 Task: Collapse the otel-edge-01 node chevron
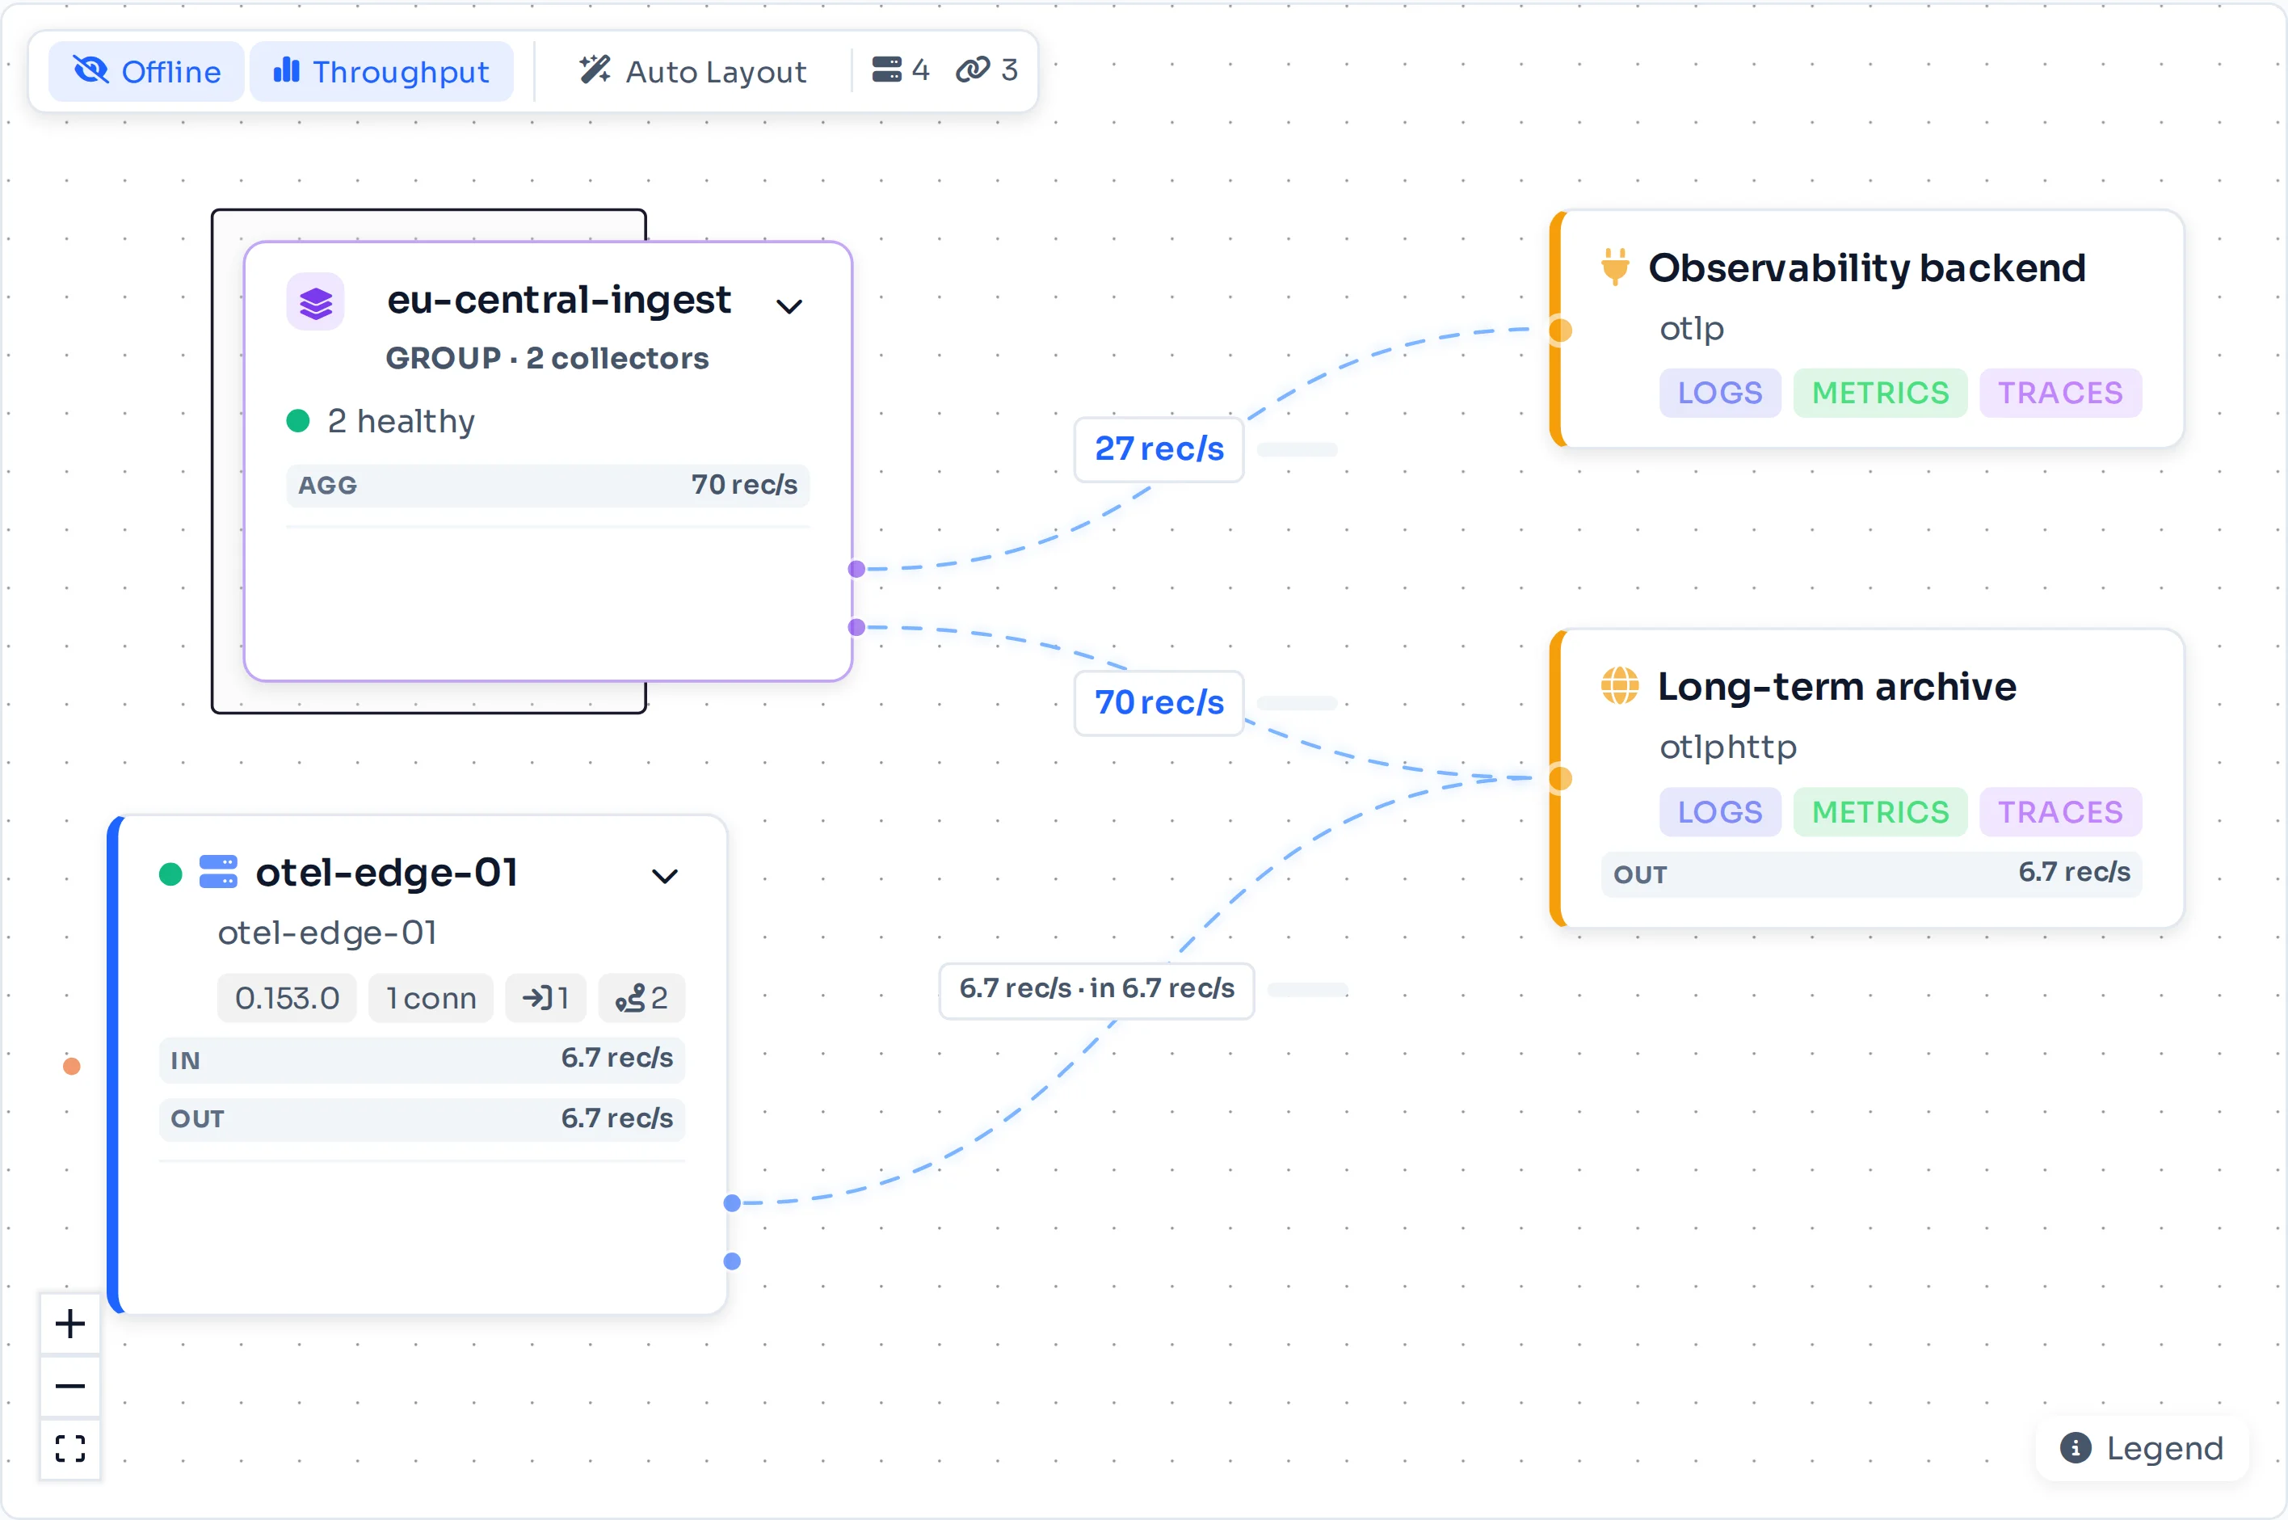tap(665, 876)
